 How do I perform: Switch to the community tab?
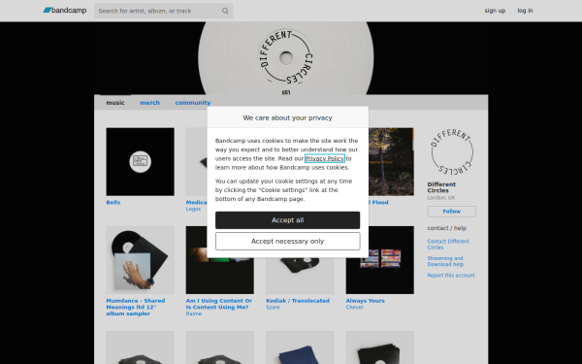tap(193, 103)
